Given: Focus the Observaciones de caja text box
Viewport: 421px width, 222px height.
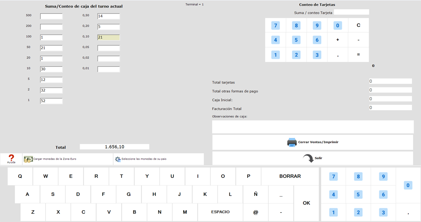Looking at the screenshot, I should pos(313,127).
